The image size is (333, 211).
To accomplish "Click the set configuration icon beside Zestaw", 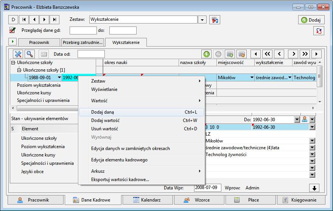I will (x=215, y=20).
